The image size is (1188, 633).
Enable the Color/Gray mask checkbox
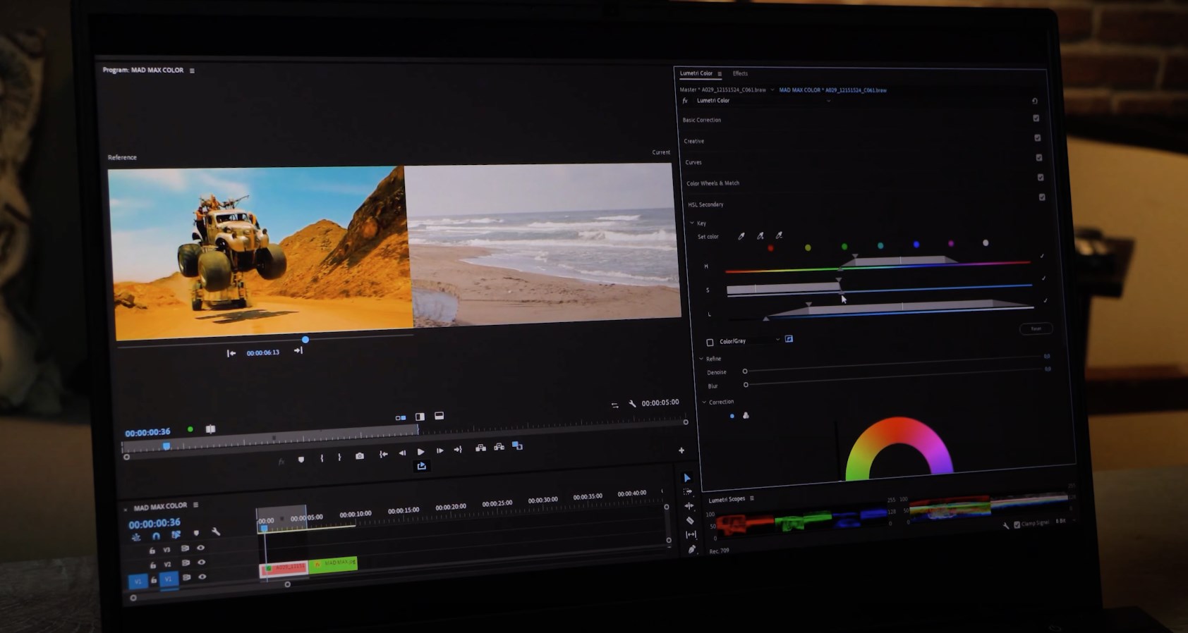[x=710, y=343]
